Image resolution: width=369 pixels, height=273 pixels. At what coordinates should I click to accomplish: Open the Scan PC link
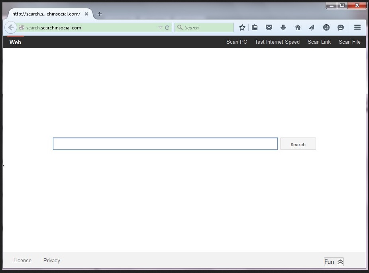coord(237,42)
